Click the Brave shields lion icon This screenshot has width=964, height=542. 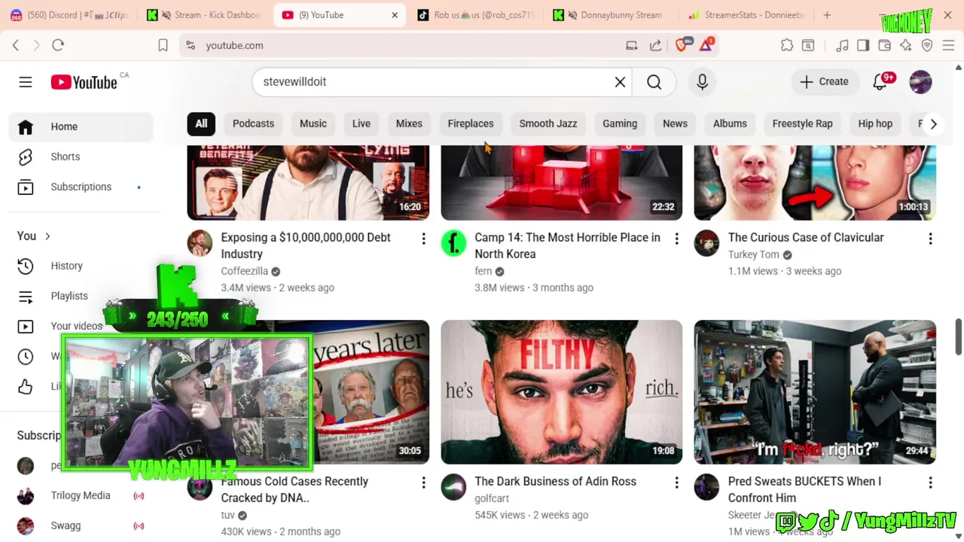[682, 45]
